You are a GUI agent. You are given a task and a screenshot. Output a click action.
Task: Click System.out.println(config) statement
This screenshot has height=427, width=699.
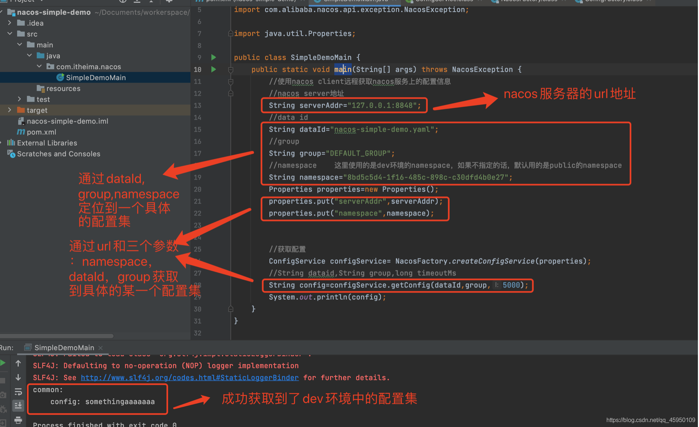[x=327, y=297]
